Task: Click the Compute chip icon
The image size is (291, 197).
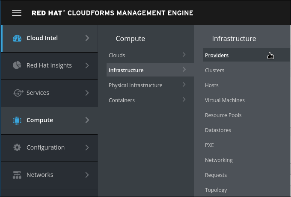Action: [17, 120]
